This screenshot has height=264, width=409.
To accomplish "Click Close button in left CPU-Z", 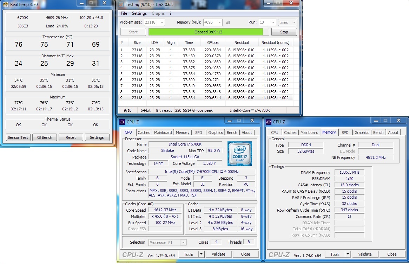I will (245, 254).
